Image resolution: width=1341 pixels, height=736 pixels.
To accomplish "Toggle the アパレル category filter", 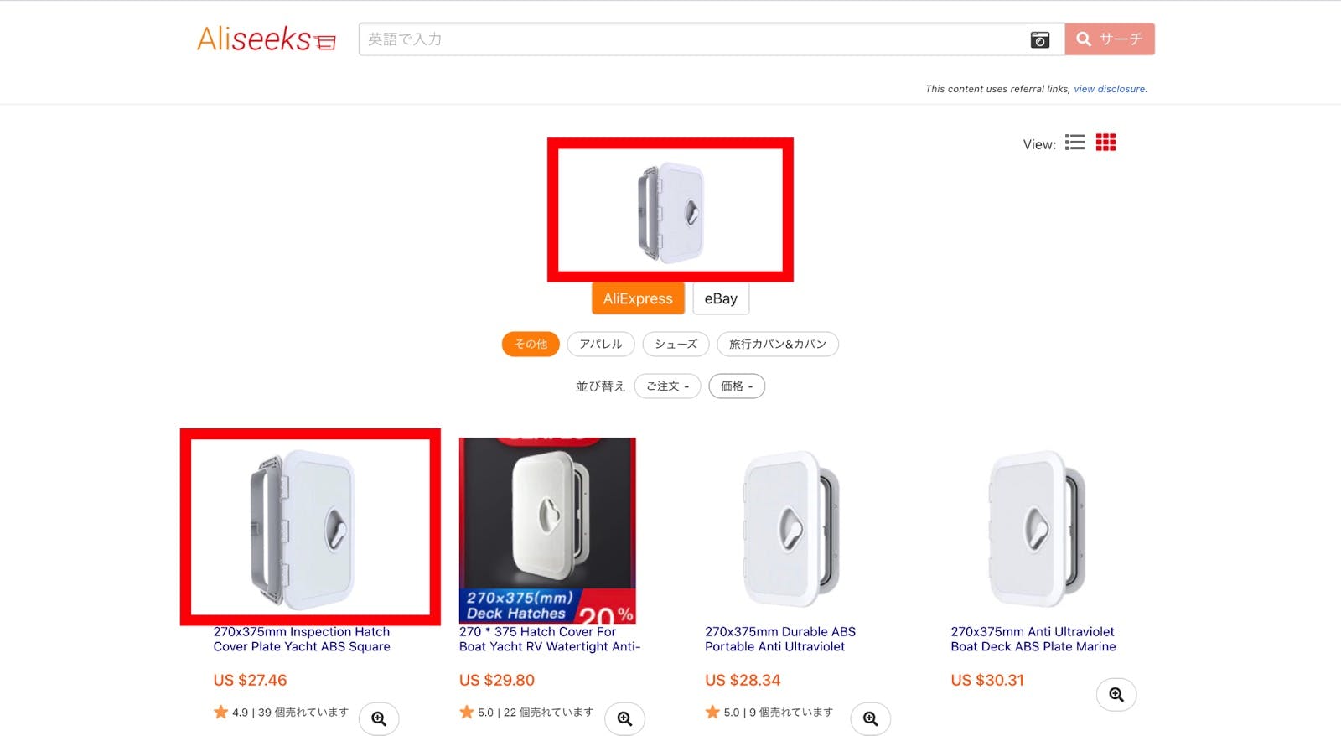I will pos(601,344).
